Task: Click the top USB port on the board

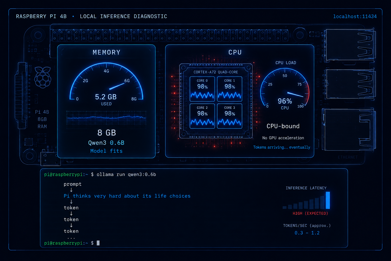Action: point(350,45)
